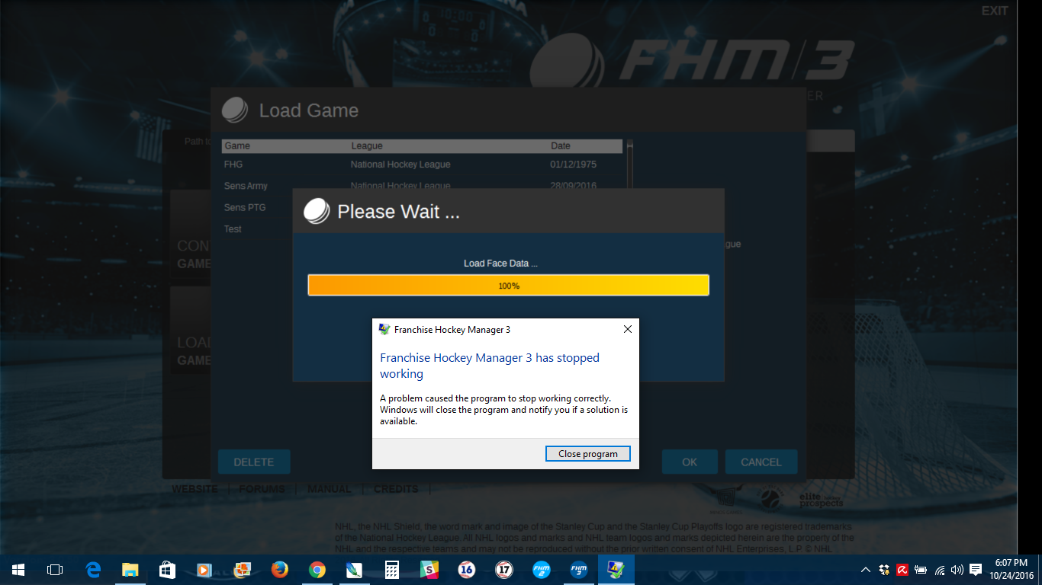Open the Windows Start menu

pyautogui.click(x=18, y=570)
